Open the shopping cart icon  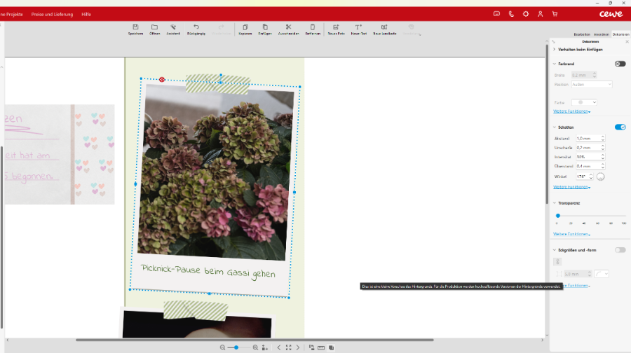[555, 14]
